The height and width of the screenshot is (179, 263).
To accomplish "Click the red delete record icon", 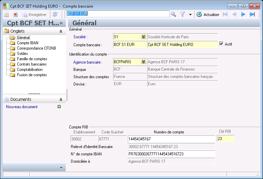I will 15,15.
